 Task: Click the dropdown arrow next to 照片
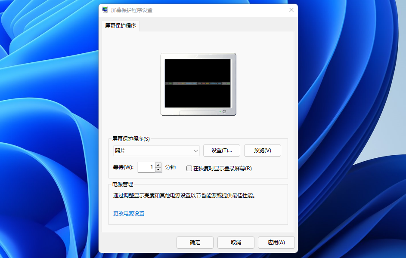click(196, 150)
